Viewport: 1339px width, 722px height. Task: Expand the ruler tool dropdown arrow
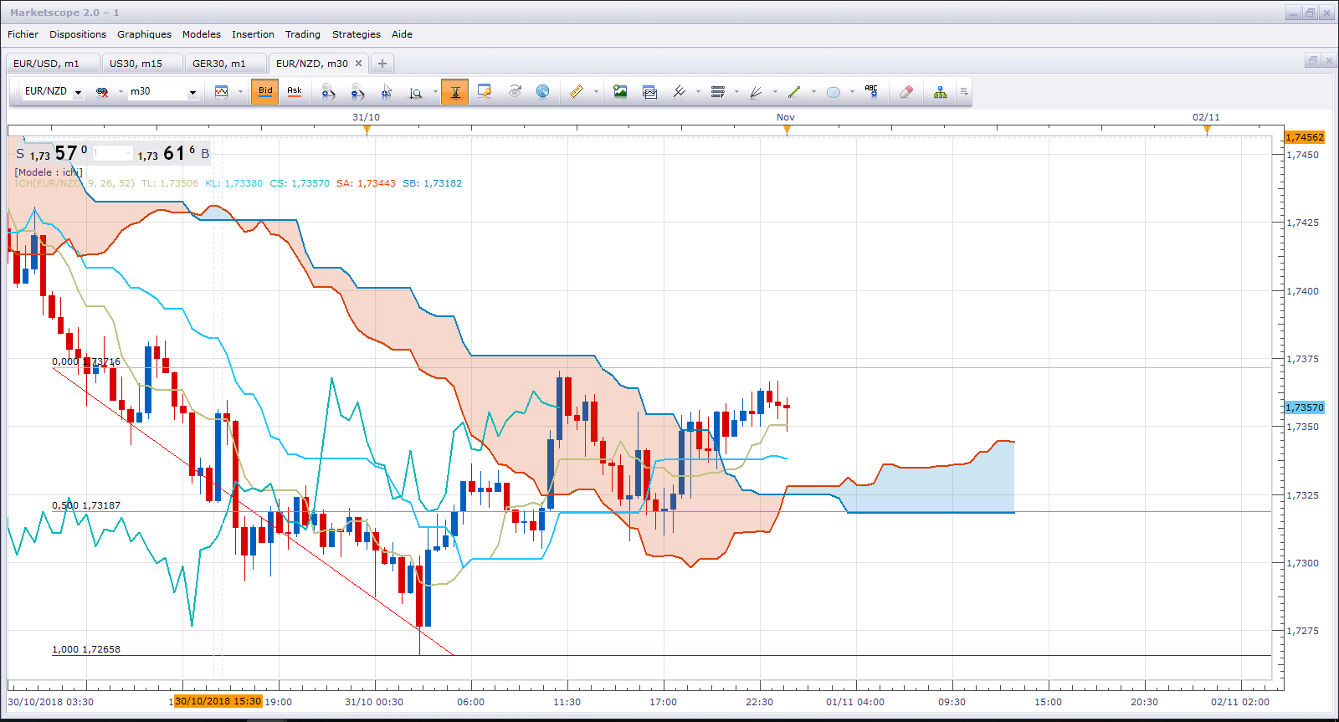tap(596, 92)
